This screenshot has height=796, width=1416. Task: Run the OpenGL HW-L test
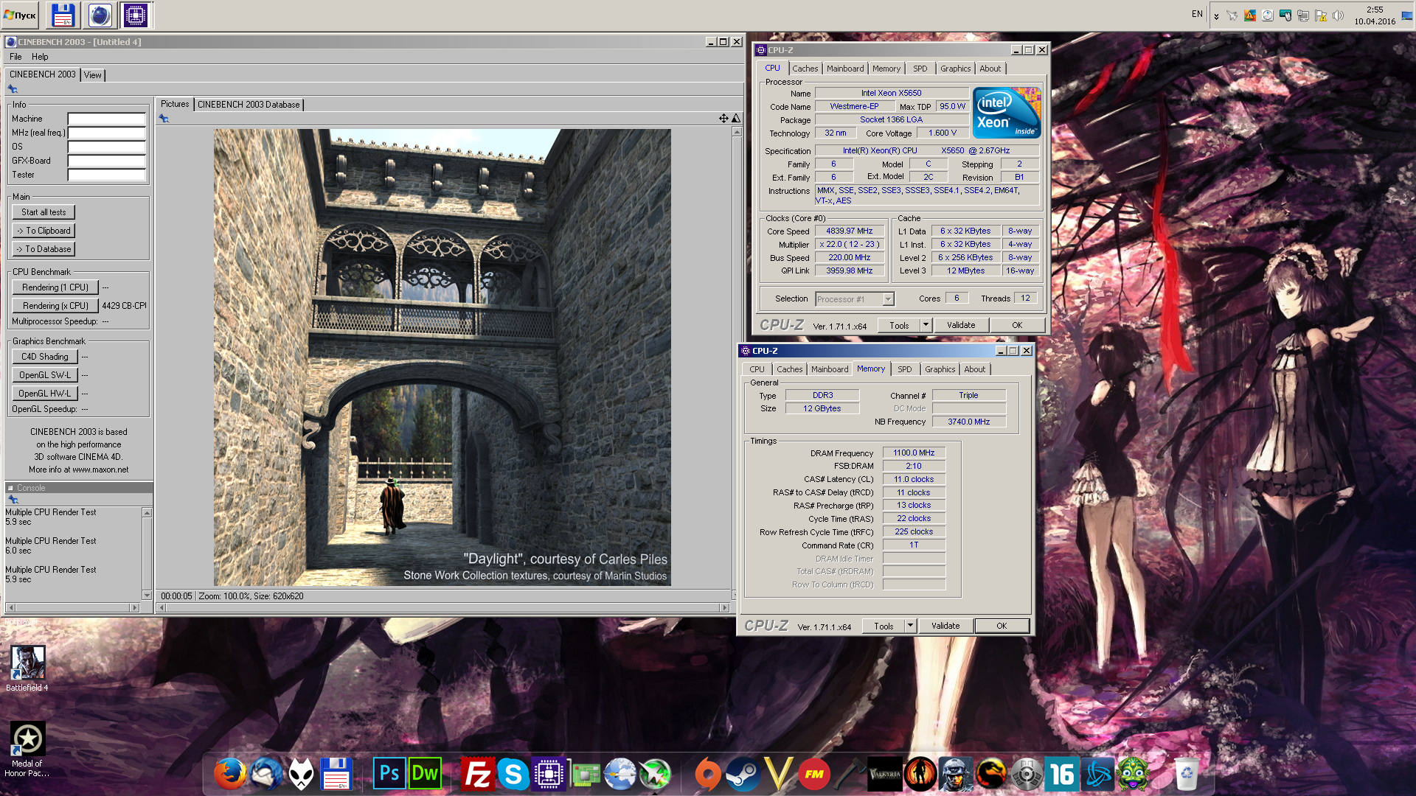coord(45,394)
